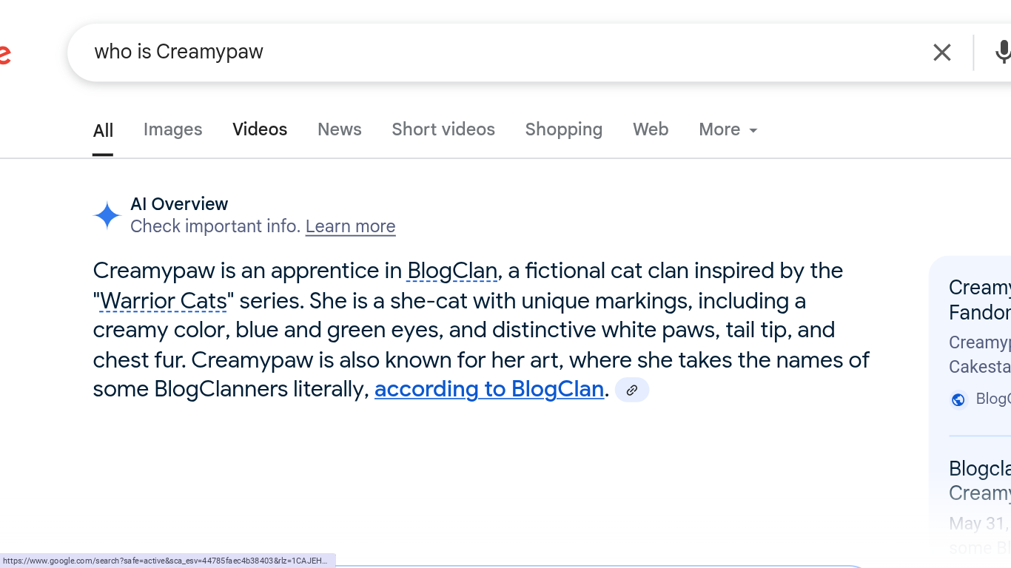The image size is (1011, 568).
Task: Switch to the Shopping tab
Action: point(564,129)
